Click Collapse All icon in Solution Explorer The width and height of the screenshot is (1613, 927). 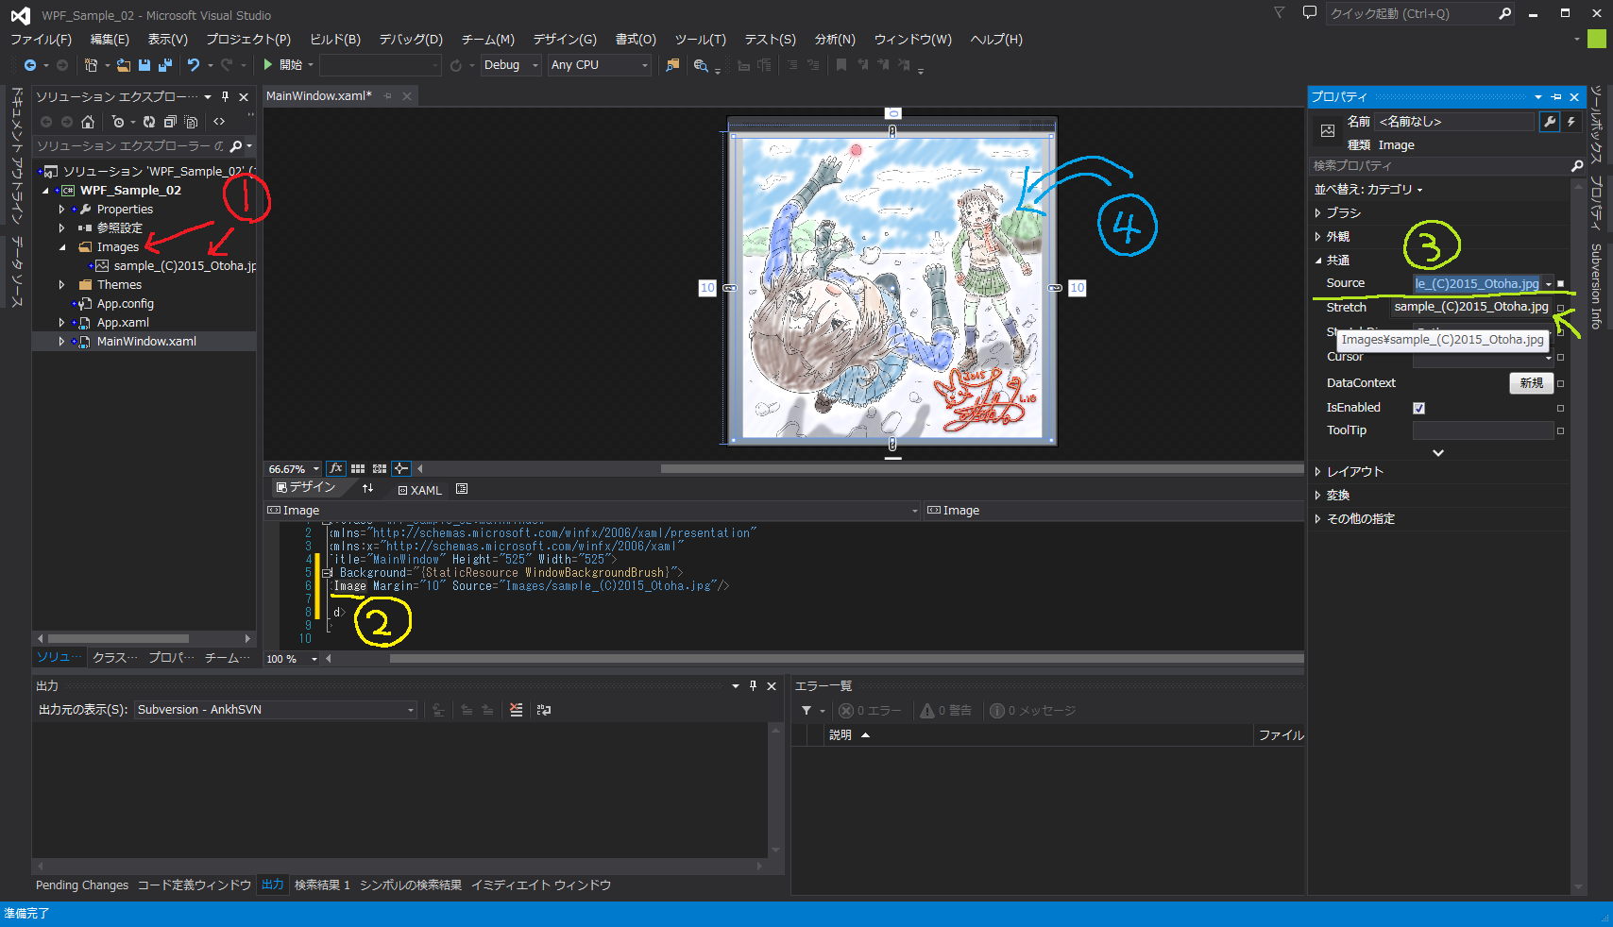click(170, 122)
